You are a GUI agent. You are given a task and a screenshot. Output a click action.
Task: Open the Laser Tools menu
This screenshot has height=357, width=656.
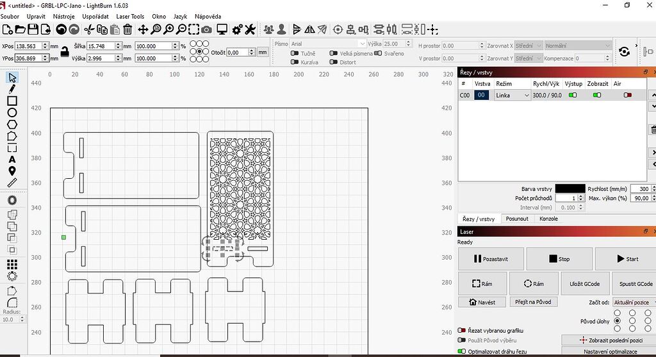pos(130,16)
